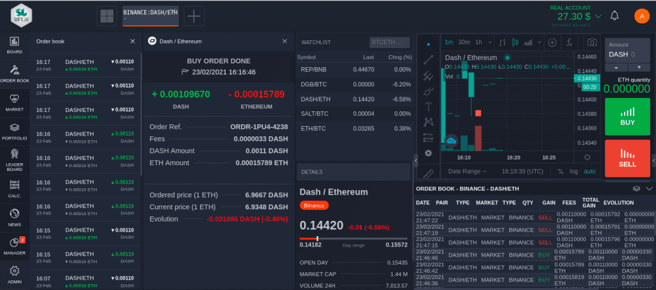
Task: Toggle the log scale on chart
Action: tap(573, 172)
